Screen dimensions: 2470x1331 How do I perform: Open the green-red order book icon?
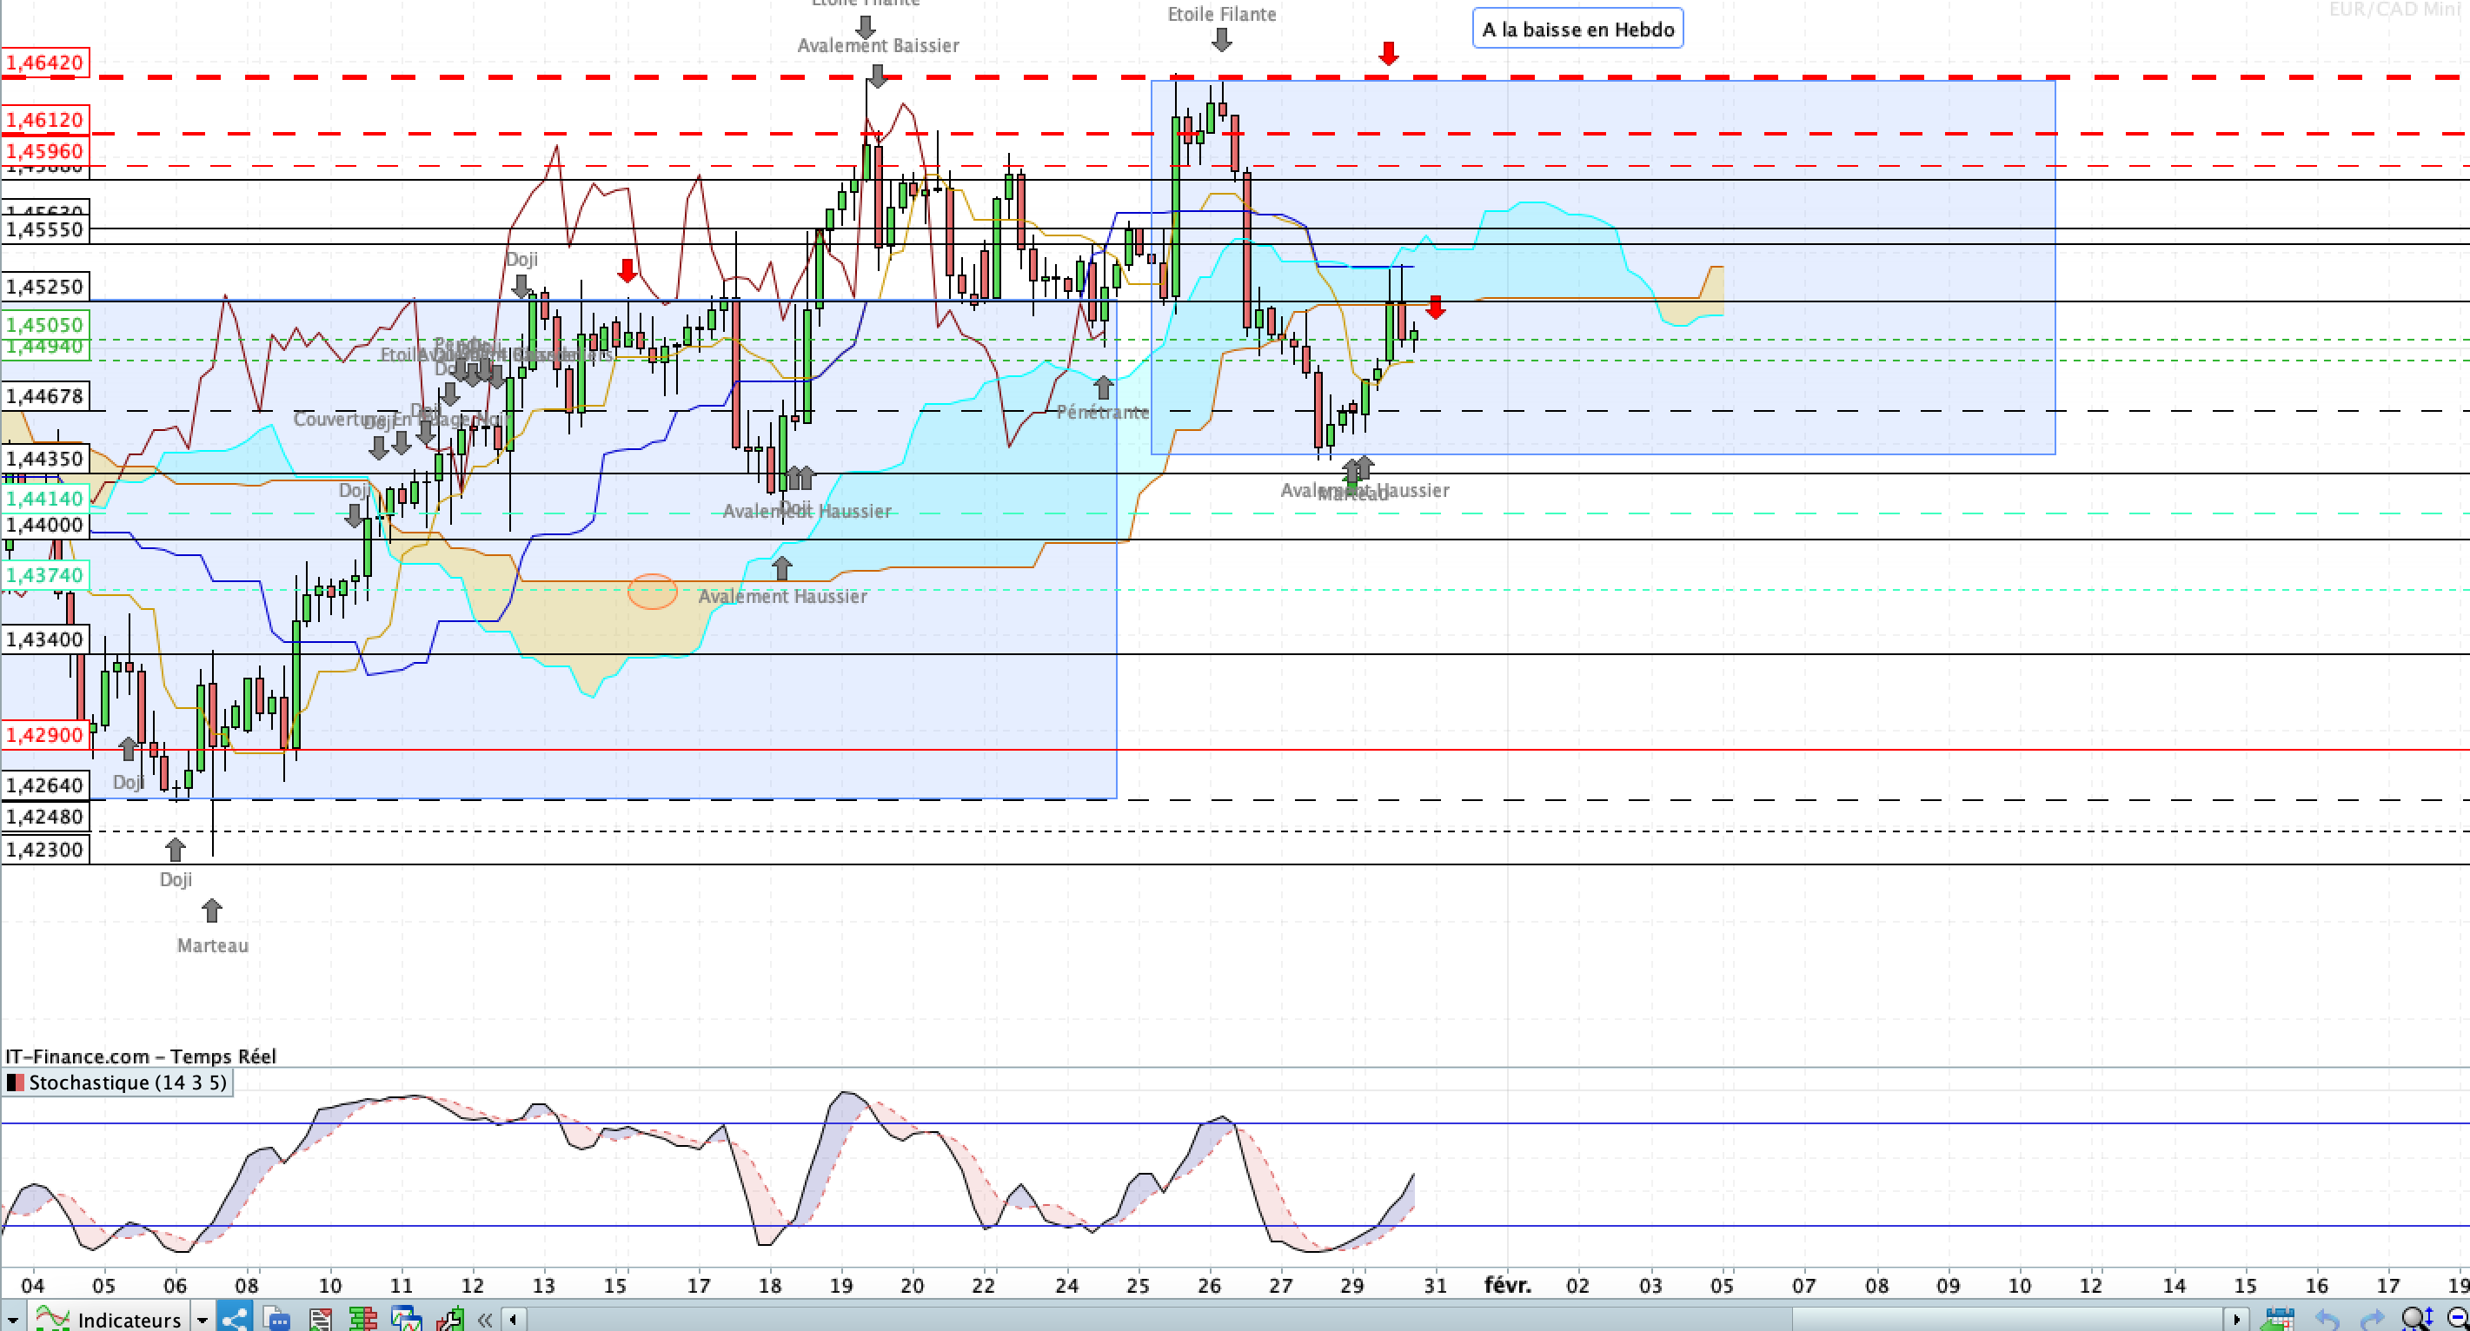tap(362, 1319)
